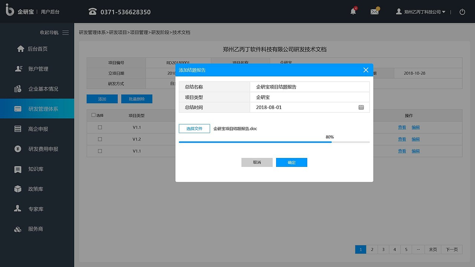Open the notification bell with 4 alerts
This screenshot has width=475, height=267.
pos(353,11)
